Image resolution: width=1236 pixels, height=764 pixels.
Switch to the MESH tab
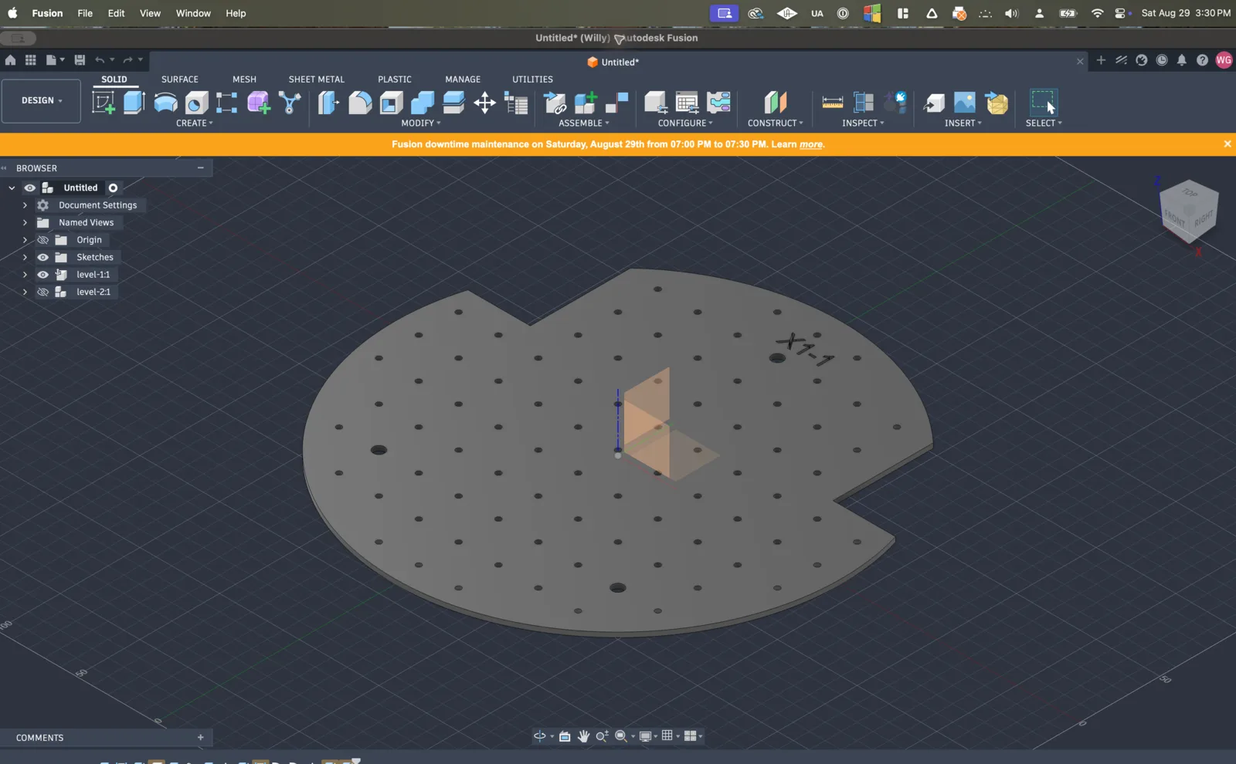tap(244, 79)
